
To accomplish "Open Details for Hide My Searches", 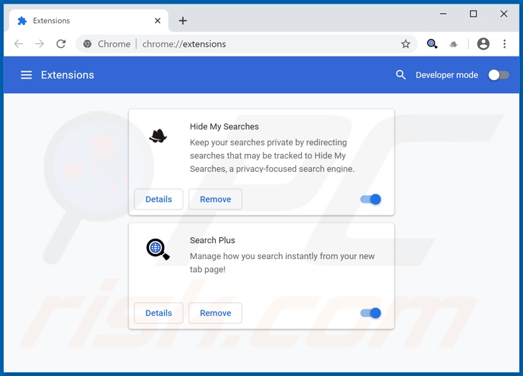I will [x=159, y=199].
